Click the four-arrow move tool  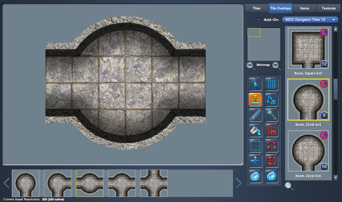coord(255,161)
